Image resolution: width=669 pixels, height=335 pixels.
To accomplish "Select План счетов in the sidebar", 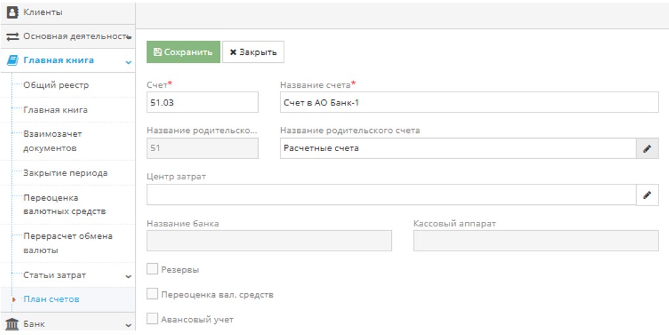I will tap(51, 299).
